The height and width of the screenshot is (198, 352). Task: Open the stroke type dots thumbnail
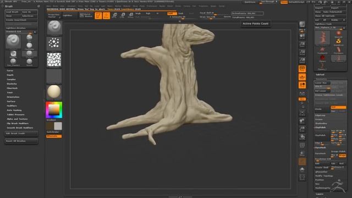pos(54,43)
